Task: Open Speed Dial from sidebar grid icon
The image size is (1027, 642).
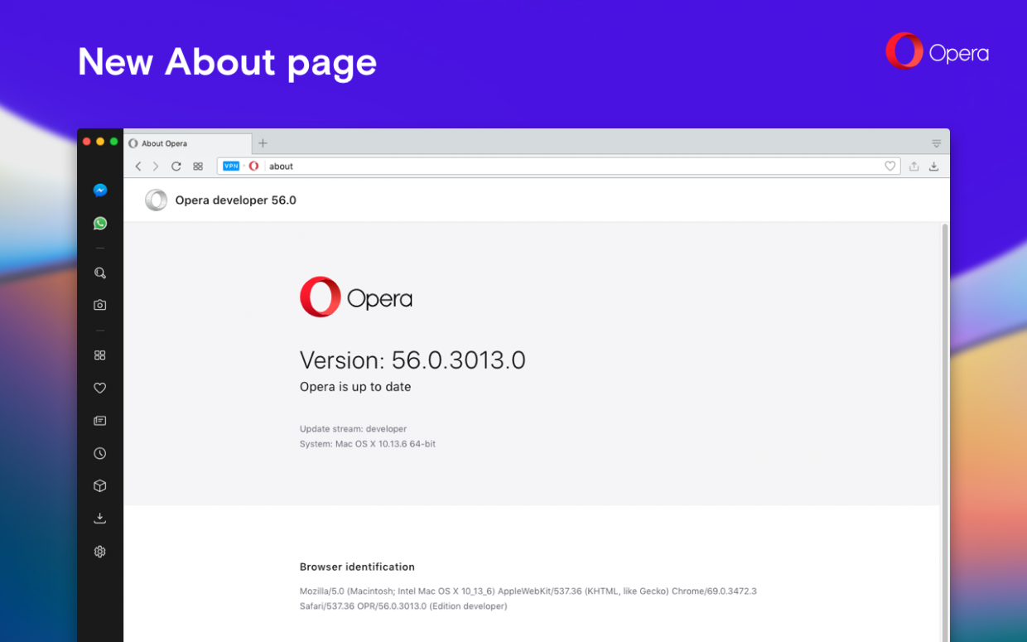Action: tap(100, 355)
